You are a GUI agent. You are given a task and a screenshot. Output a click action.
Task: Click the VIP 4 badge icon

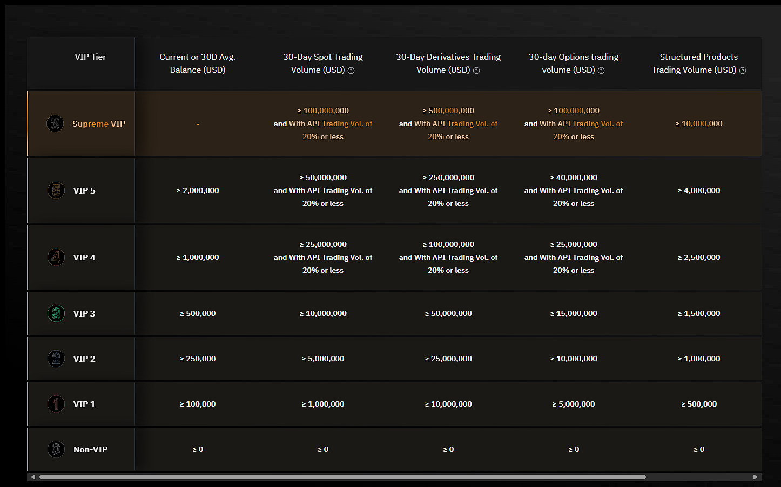click(x=56, y=257)
